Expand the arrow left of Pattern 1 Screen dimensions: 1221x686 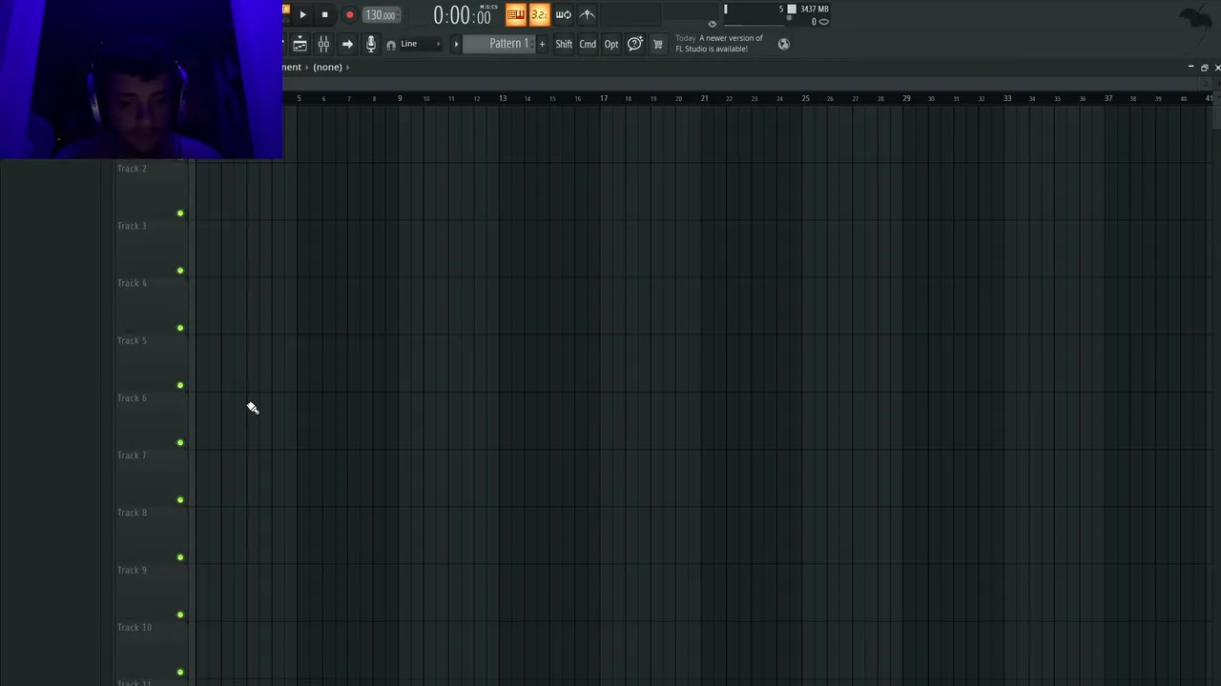point(456,44)
